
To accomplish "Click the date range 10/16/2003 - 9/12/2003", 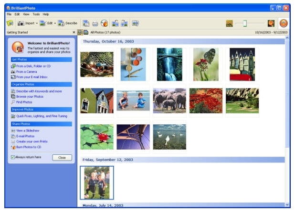I will tap(271, 32).
